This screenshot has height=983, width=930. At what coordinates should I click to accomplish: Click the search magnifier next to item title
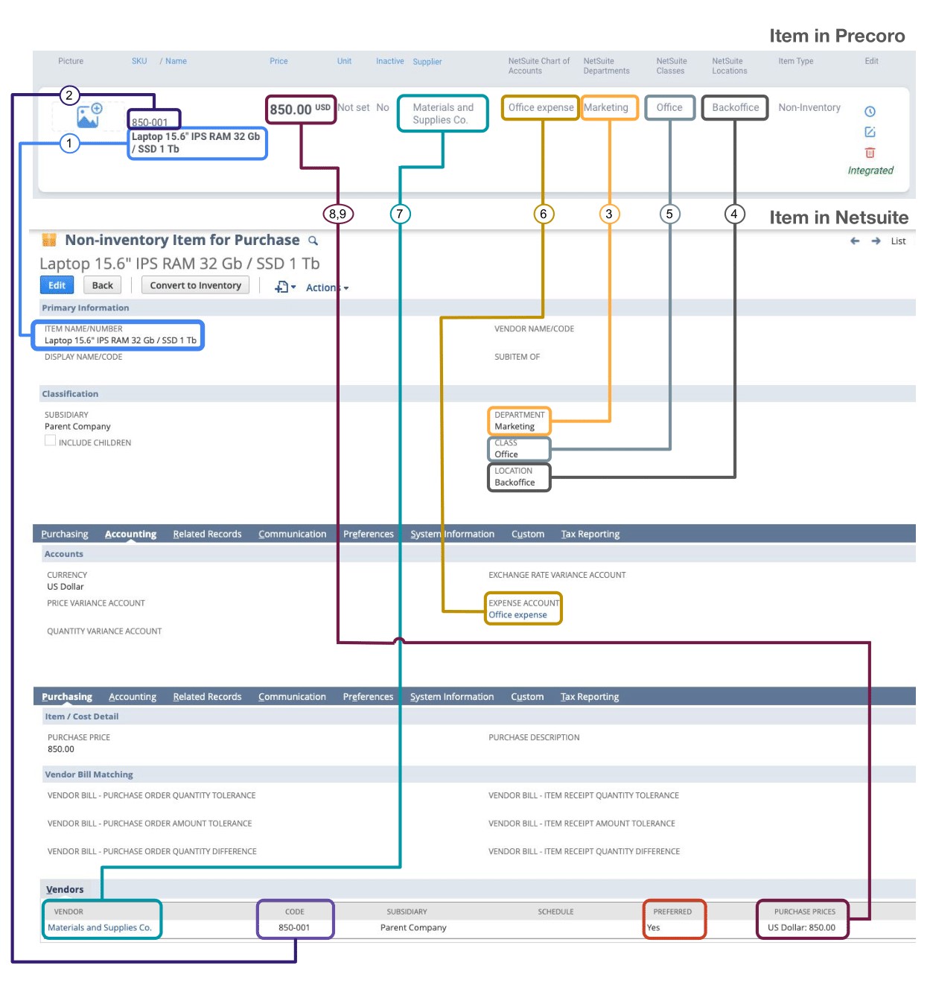point(313,241)
